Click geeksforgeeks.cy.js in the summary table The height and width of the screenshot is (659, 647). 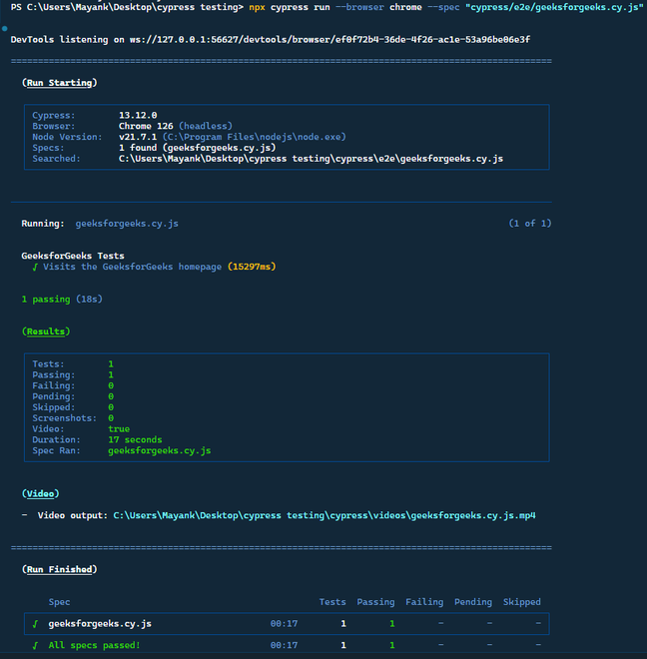[x=100, y=624]
